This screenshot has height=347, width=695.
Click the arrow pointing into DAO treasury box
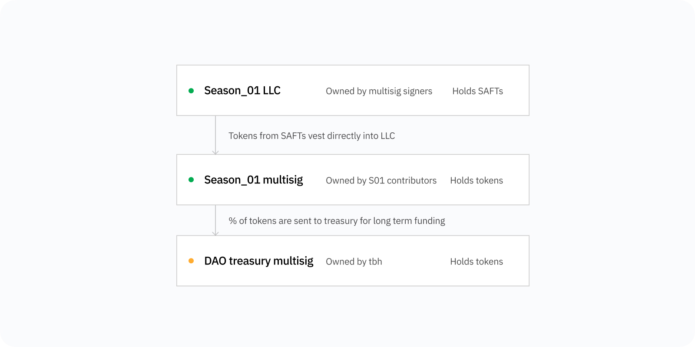(x=215, y=233)
